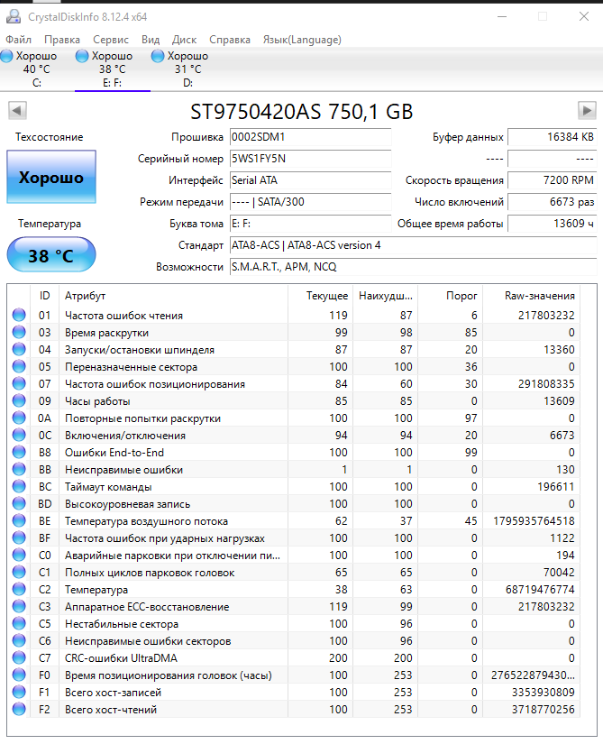
Task: Click the Возможности field S.M.A.R.T., APM, NCQ
Action: coord(413,267)
